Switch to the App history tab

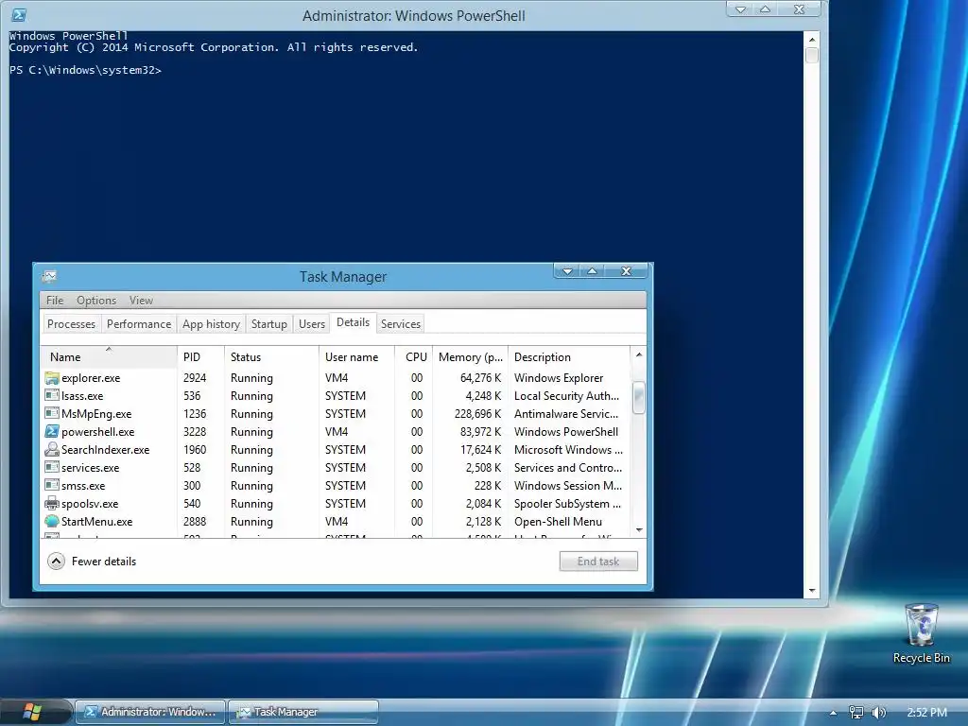click(x=211, y=324)
